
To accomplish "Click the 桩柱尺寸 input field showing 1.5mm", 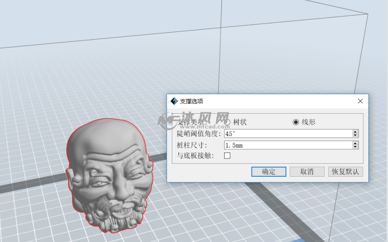I will click(x=288, y=145).
